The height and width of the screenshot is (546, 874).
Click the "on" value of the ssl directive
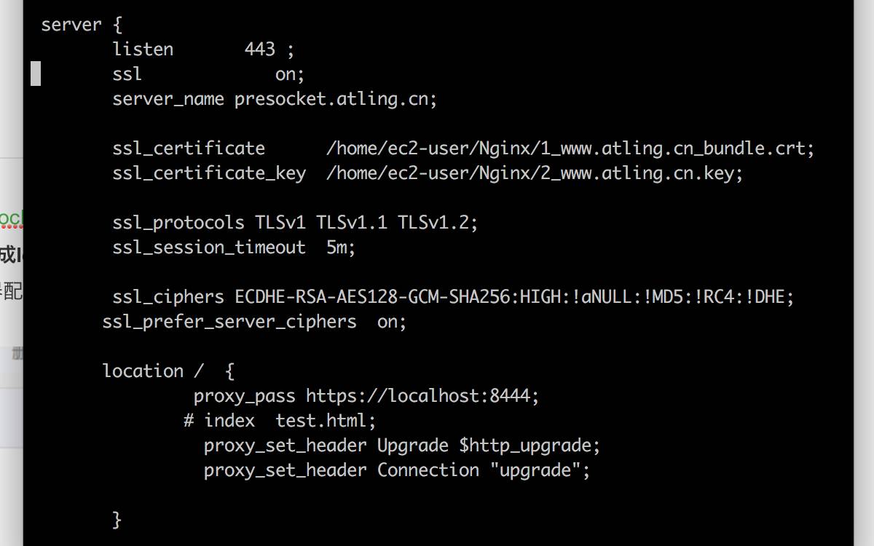(289, 74)
